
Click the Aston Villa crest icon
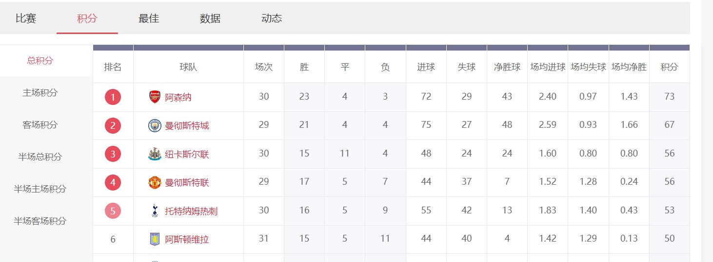pyautogui.click(x=155, y=239)
